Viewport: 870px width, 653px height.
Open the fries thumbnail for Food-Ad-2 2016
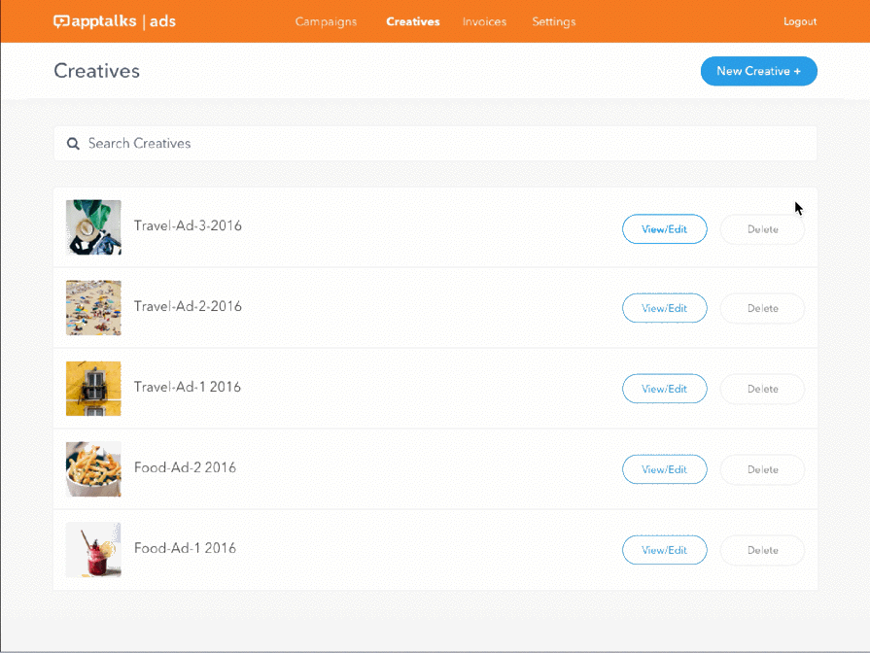92,469
